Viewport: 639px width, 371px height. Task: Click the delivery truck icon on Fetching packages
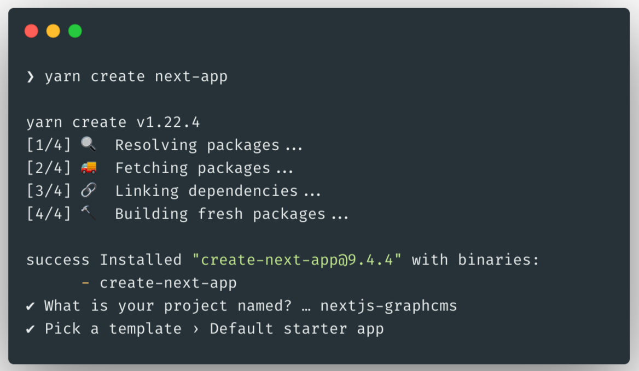[88, 167]
